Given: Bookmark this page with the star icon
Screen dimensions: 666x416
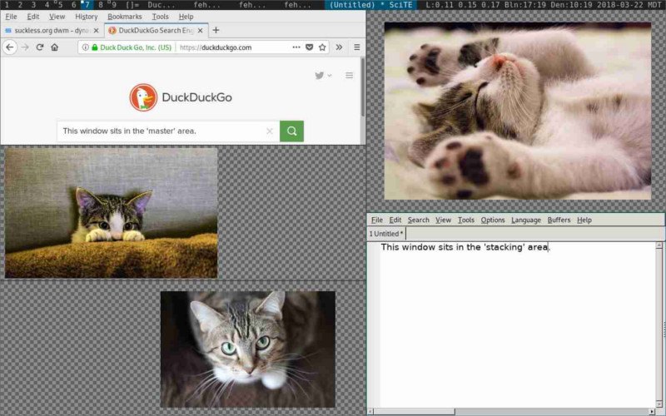Looking at the screenshot, I should 322,47.
